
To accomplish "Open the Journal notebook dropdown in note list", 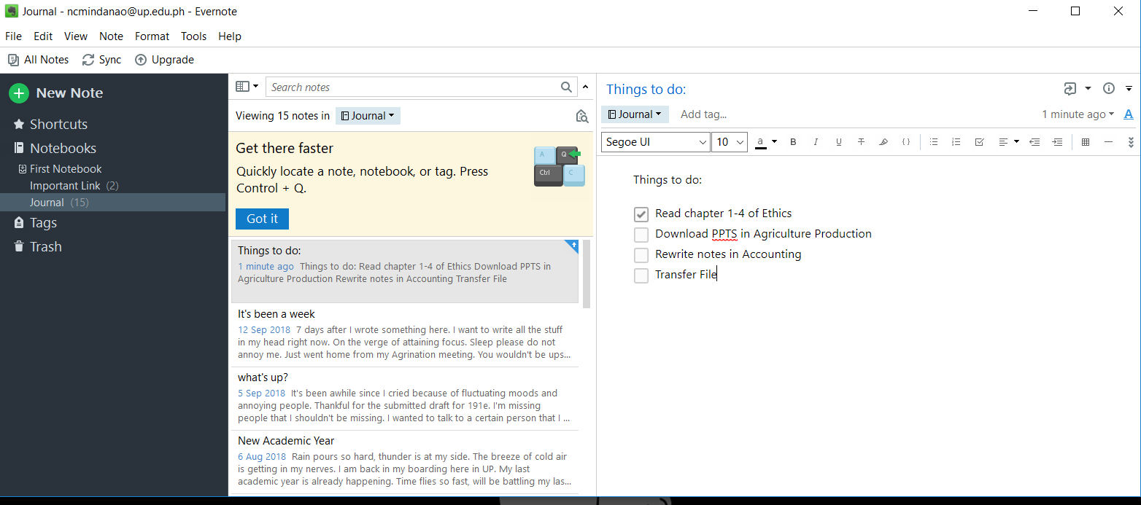I will tap(368, 116).
